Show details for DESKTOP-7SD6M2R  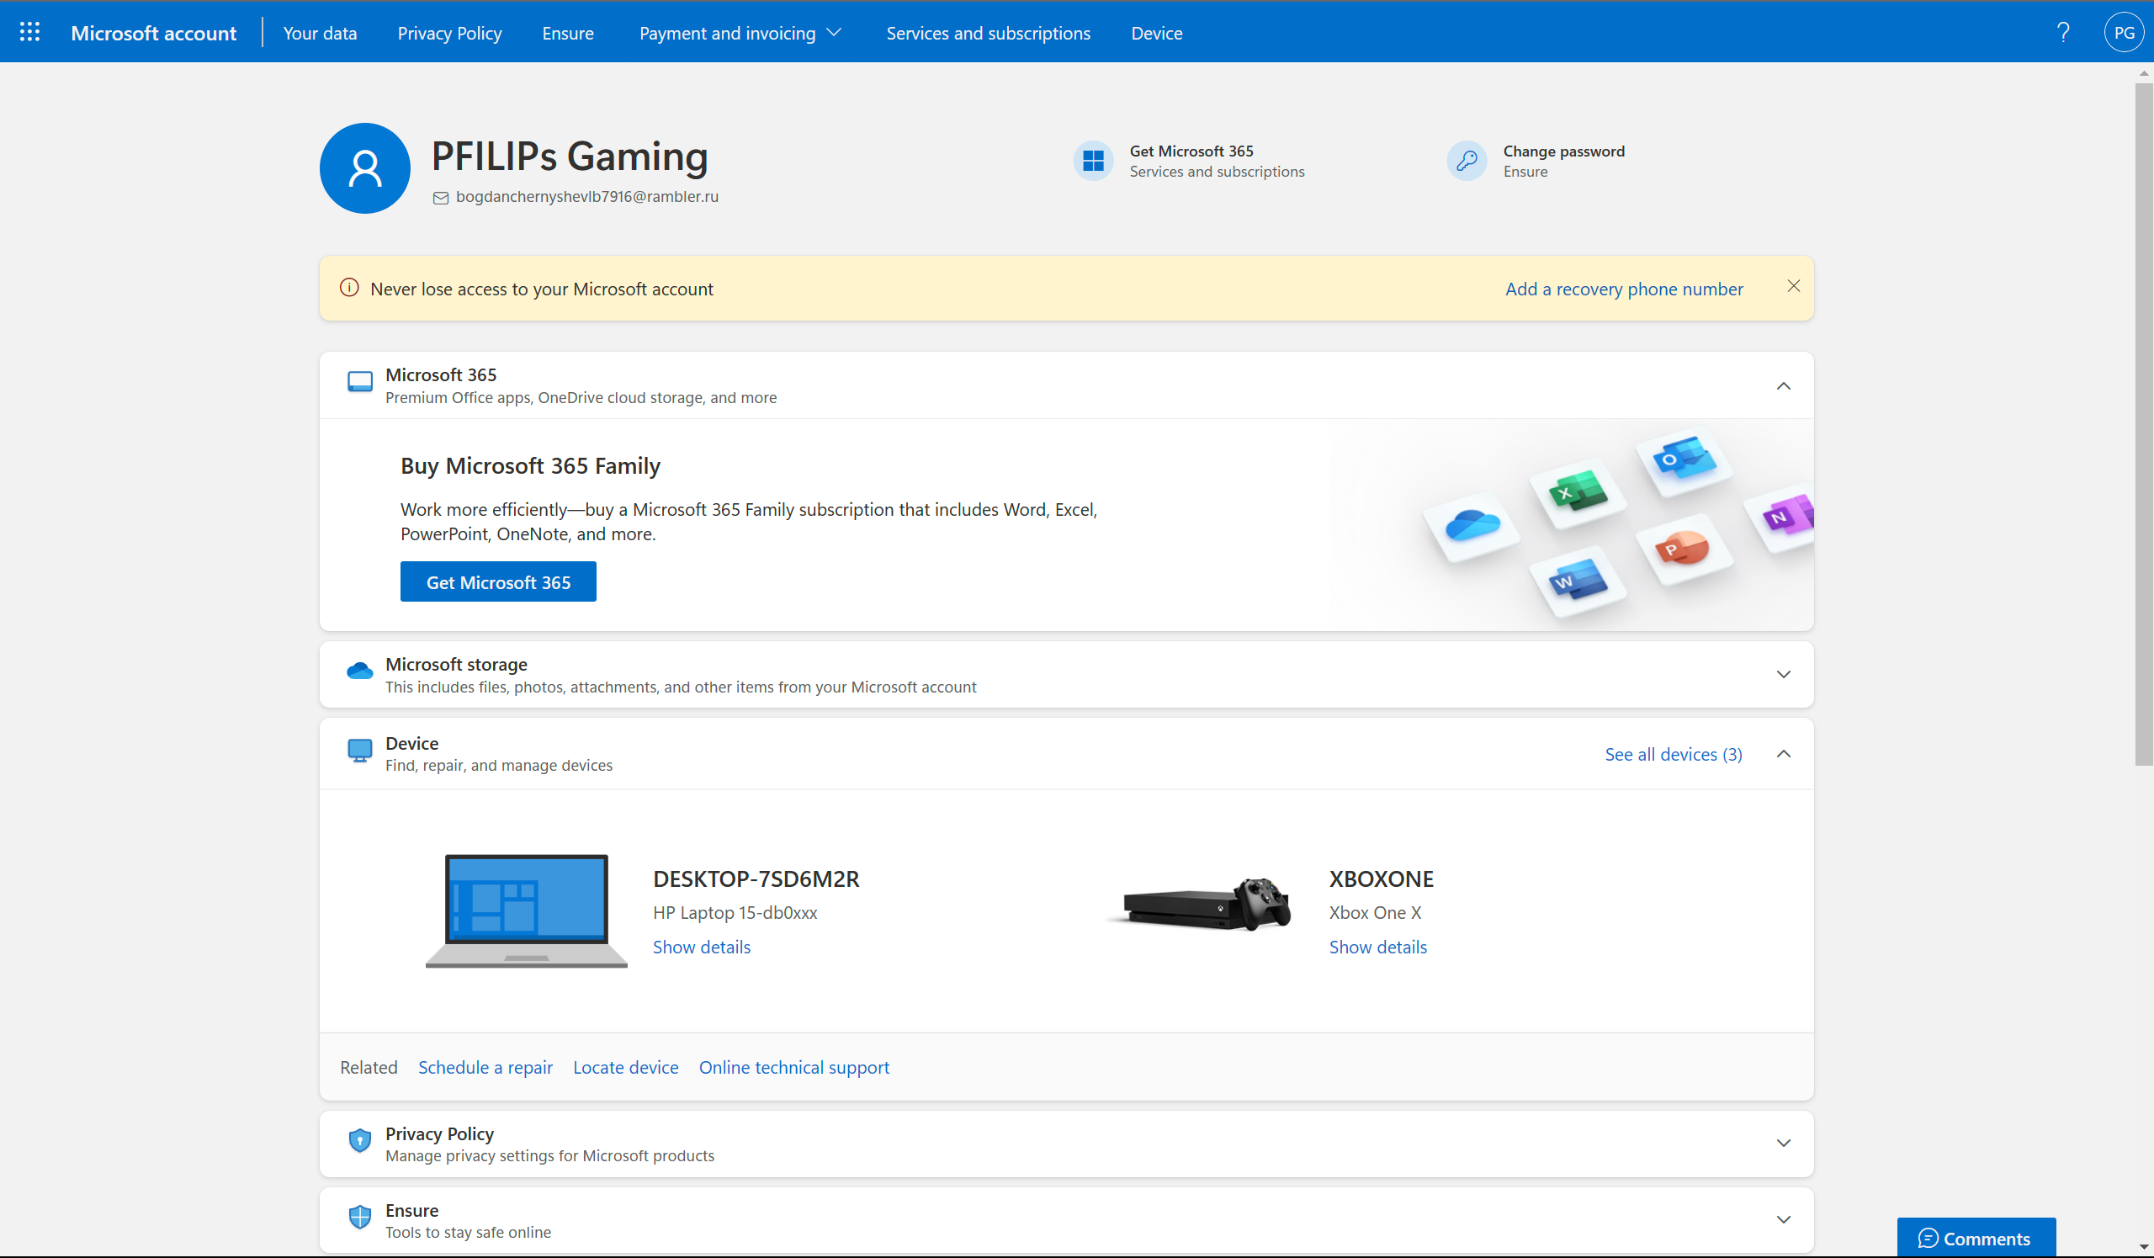tap(702, 947)
